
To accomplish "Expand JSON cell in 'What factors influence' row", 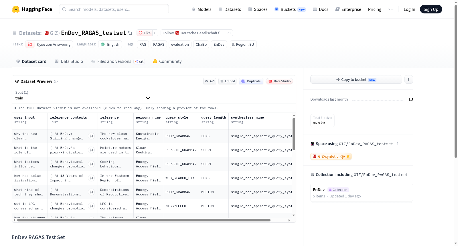I will tap(91, 164).
